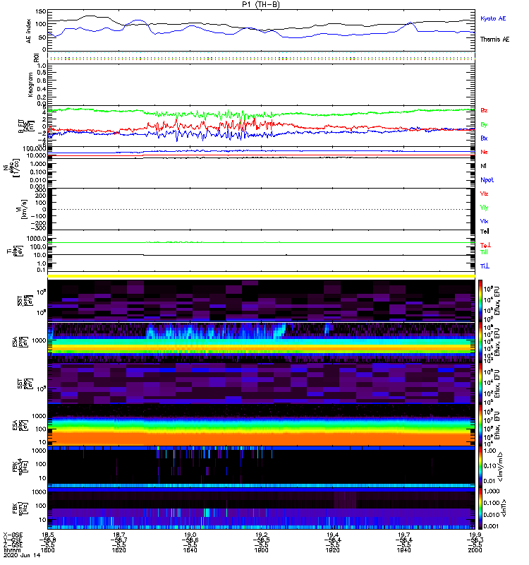529x565 pixels.
Task: Click the FBK nT color scale bar
Action: point(480,509)
